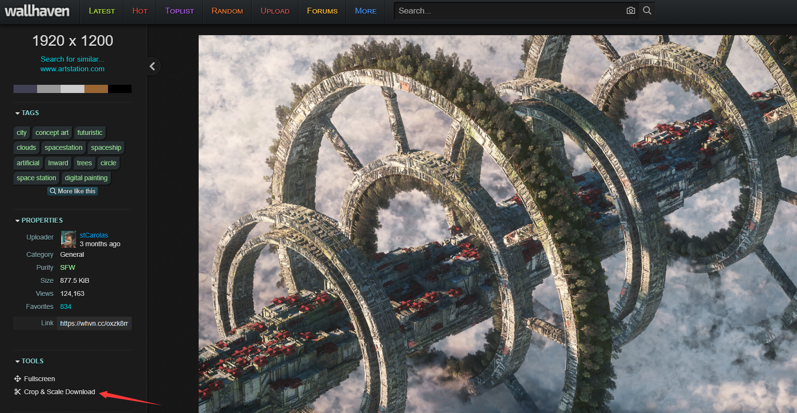Click the spaceship tag

click(106, 147)
